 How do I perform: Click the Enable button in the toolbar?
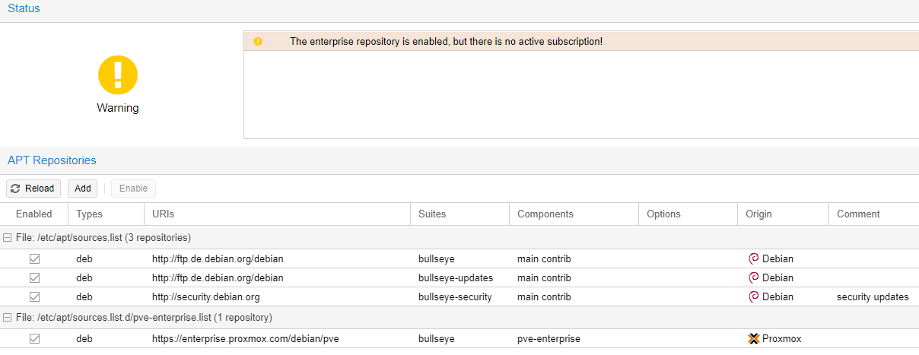[x=133, y=189]
